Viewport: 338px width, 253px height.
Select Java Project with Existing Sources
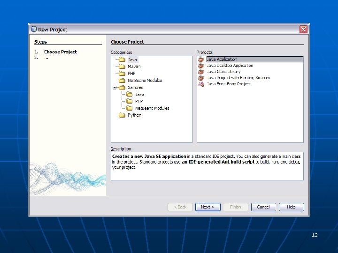[238, 78]
